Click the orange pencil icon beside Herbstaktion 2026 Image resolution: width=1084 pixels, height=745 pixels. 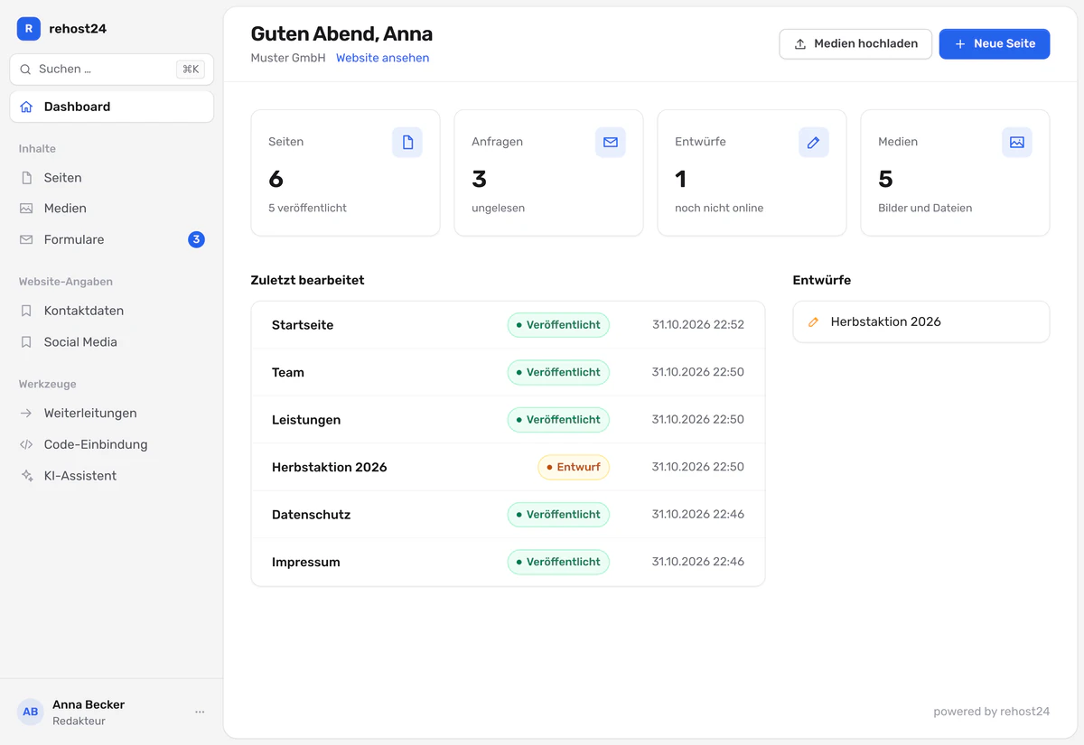[x=813, y=322]
